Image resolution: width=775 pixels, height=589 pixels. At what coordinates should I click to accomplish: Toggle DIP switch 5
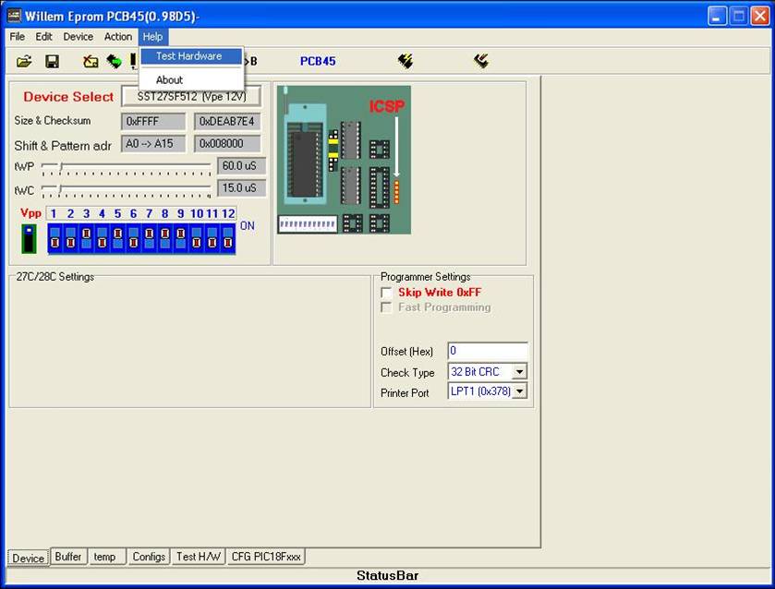pyautogui.click(x=117, y=239)
